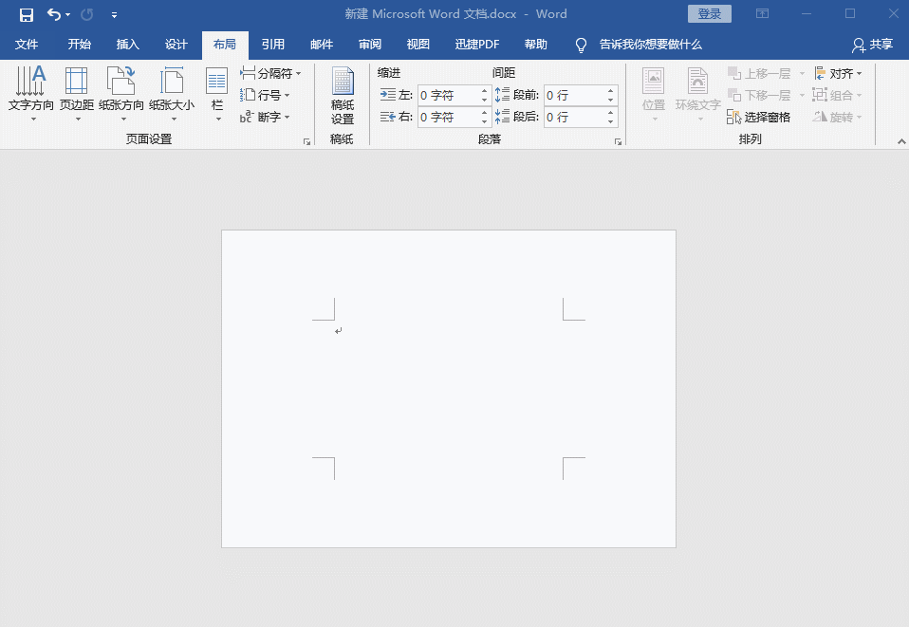Switch to the 插入 tab
The image size is (909, 627).
(x=127, y=45)
